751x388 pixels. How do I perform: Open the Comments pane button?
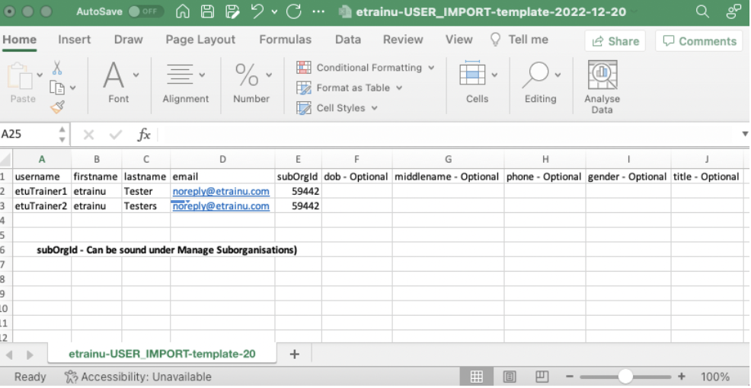[698, 41]
